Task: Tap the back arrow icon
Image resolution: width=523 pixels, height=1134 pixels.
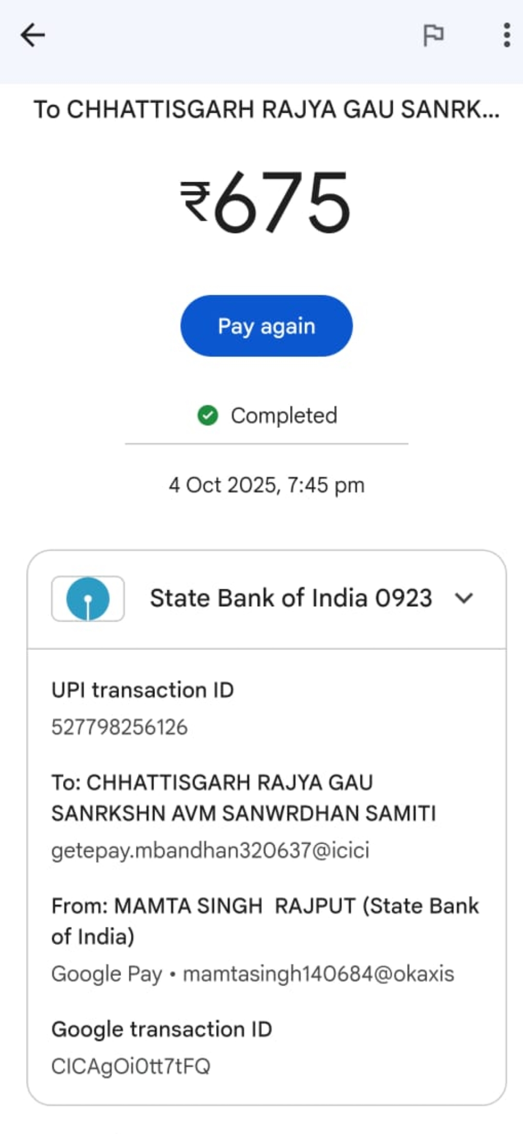Action: pyautogui.click(x=33, y=35)
